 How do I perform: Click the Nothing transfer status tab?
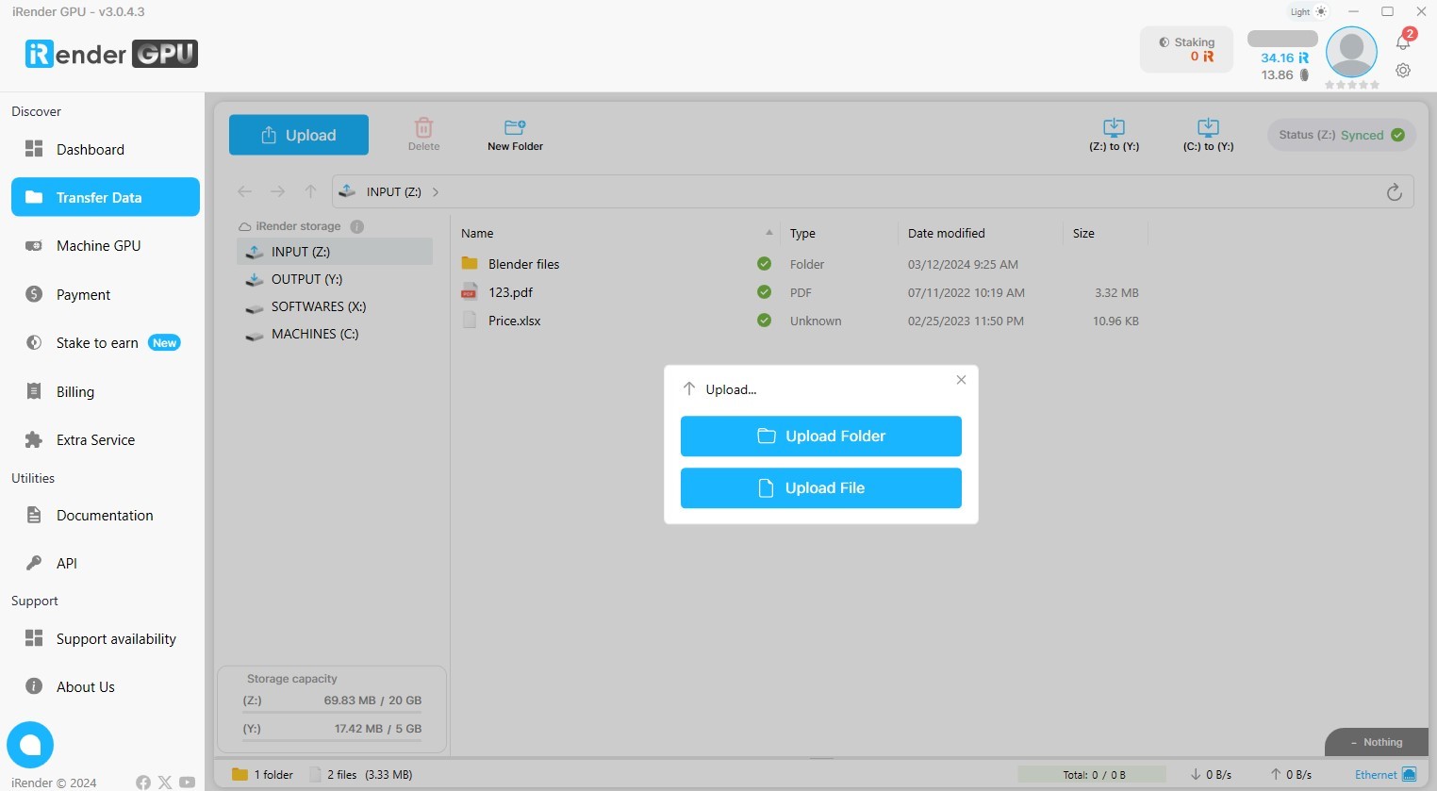click(x=1376, y=742)
